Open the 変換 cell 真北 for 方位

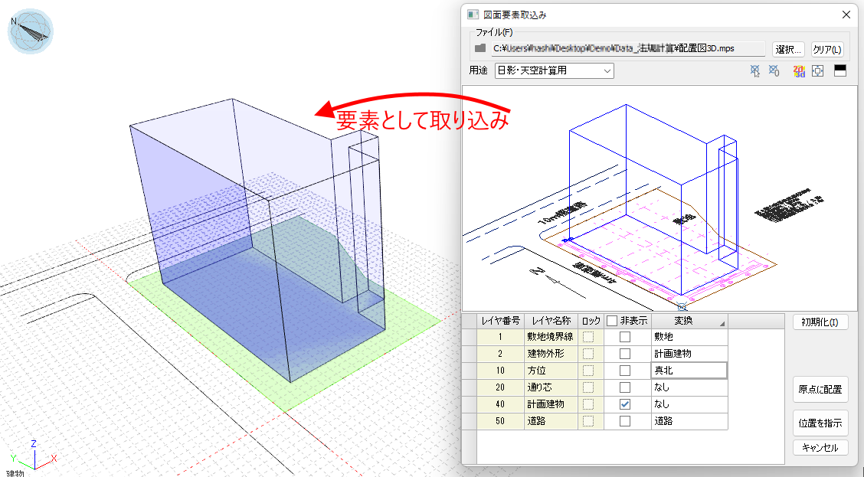click(x=688, y=370)
